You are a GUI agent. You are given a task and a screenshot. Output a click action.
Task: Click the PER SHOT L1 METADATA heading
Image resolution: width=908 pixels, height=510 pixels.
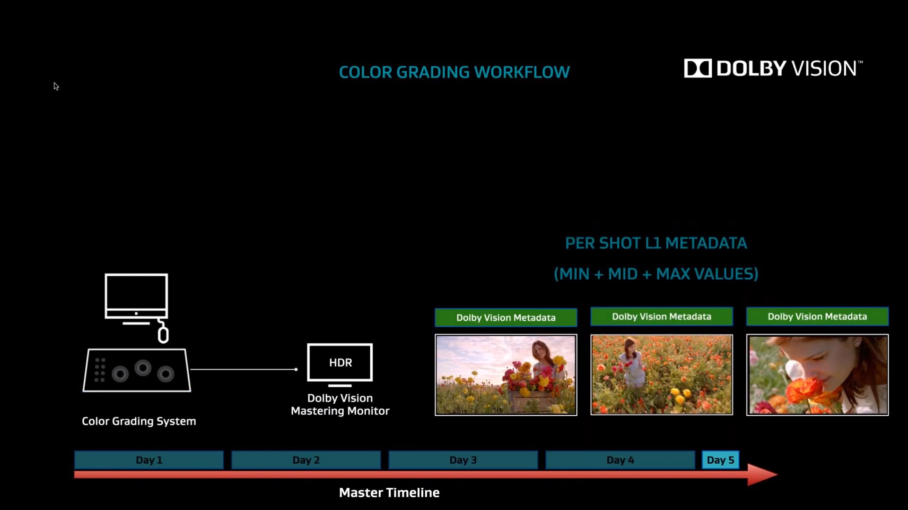pyautogui.click(x=656, y=243)
